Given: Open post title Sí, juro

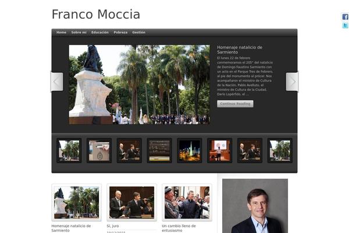Looking at the screenshot, I should coord(113,226).
